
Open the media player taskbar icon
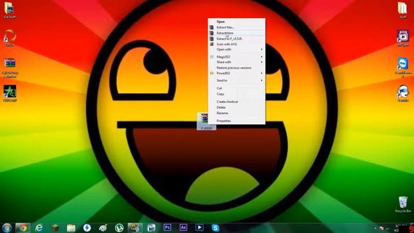[199, 227]
